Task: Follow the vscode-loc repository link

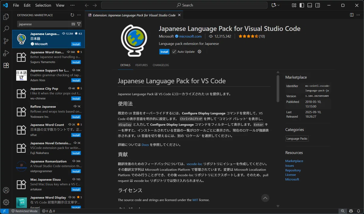Action: coord(194,164)
